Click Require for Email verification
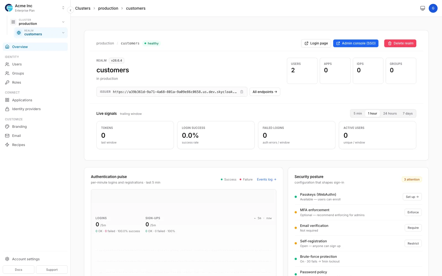The image size is (442, 276). (x=413, y=228)
